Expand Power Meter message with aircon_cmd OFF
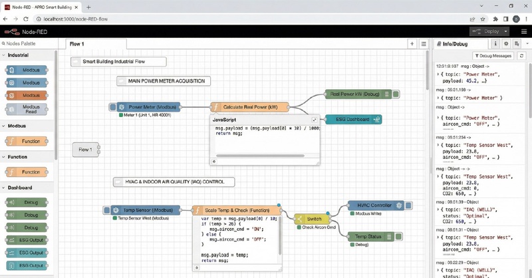 [438, 118]
